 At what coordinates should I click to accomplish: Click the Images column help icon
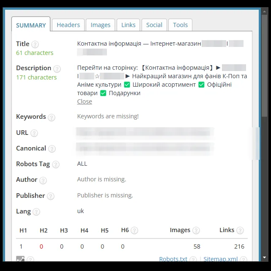click(196, 230)
